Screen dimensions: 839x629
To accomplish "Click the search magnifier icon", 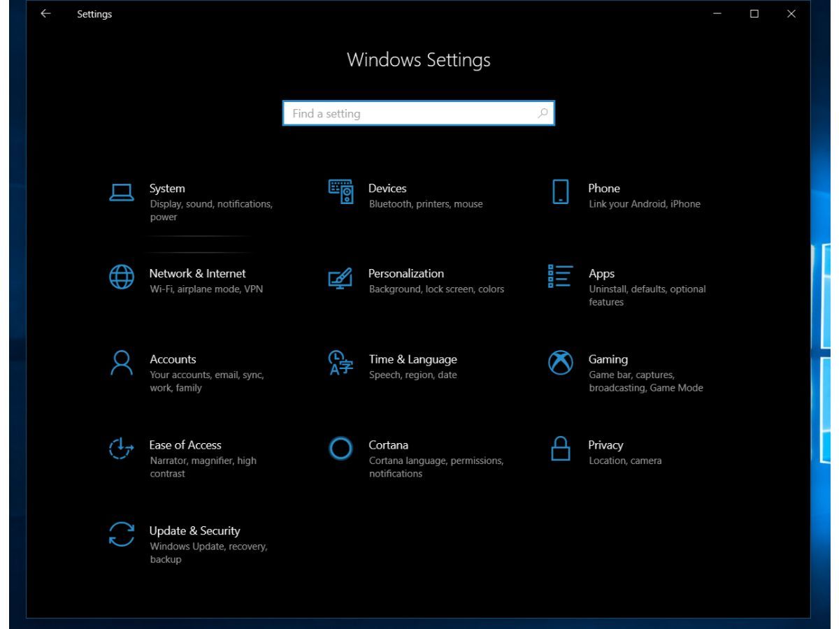I will (x=543, y=113).
